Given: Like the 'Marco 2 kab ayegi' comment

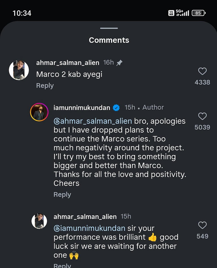Looking at the screenshot, I should (202, 71).
